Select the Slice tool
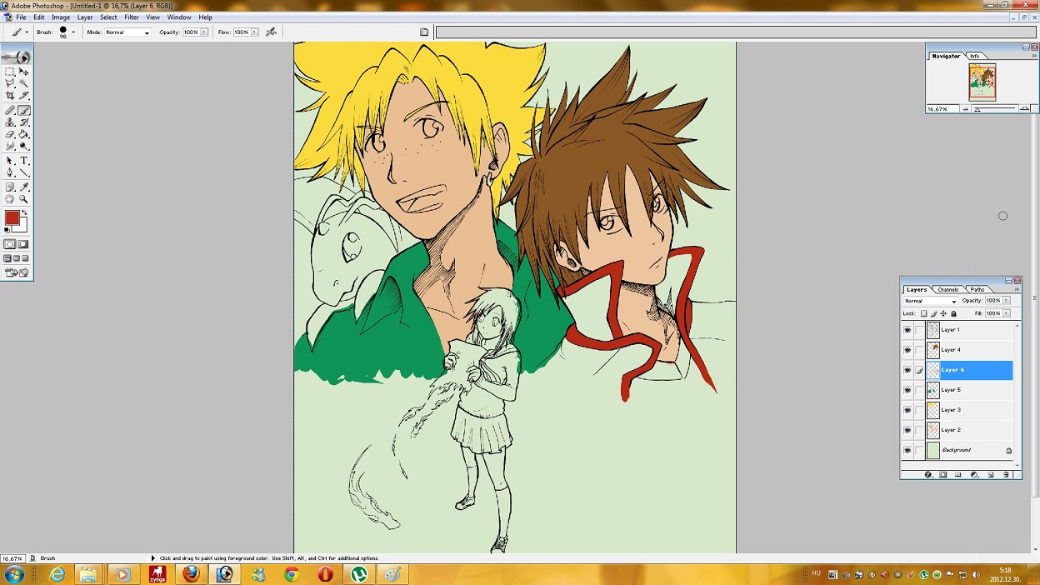The width and height of the screenshot is (1040, 585). pyautogui.click(x=24, y=96)
